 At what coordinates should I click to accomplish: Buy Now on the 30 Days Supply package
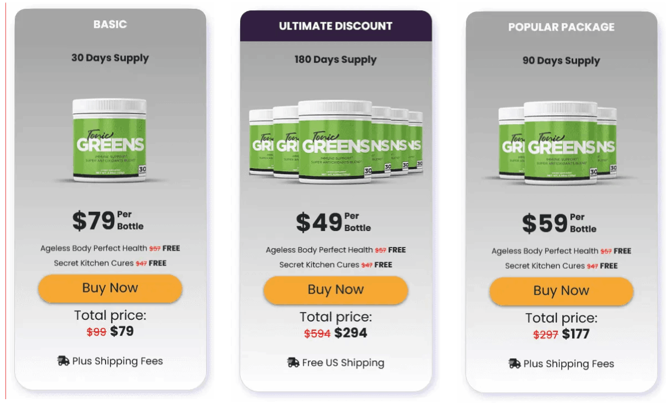(x=109, y=288)
